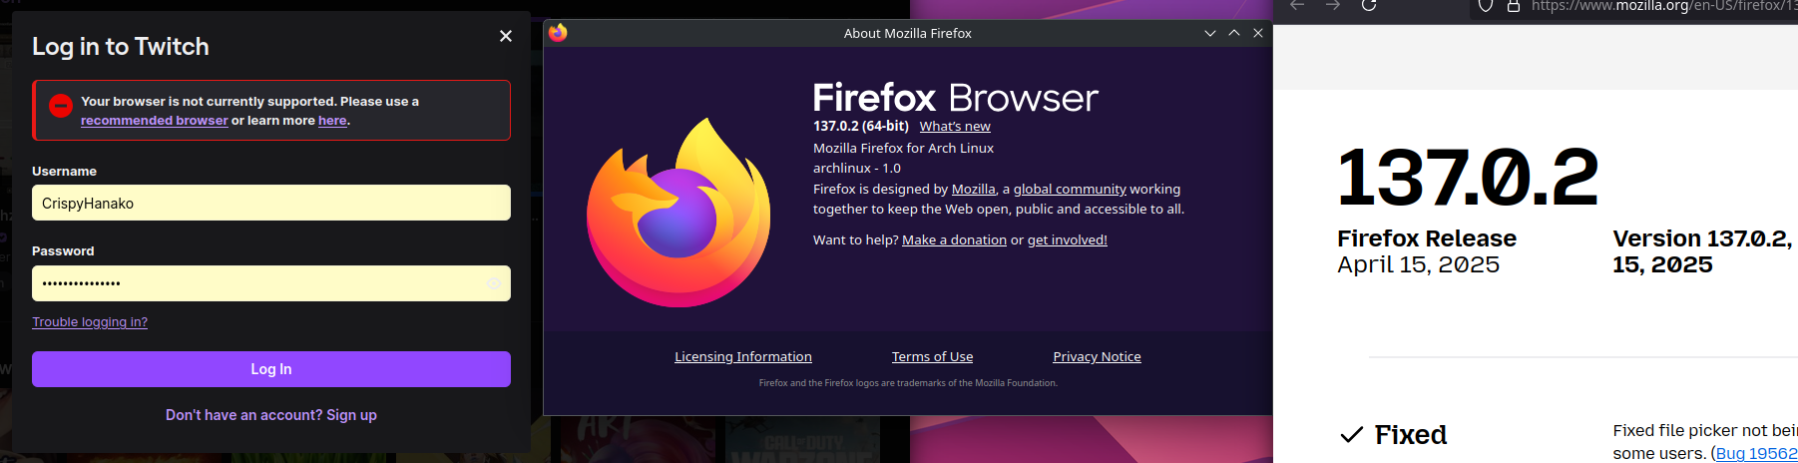Click the large Firefox logo image

[x=678, y=213]
